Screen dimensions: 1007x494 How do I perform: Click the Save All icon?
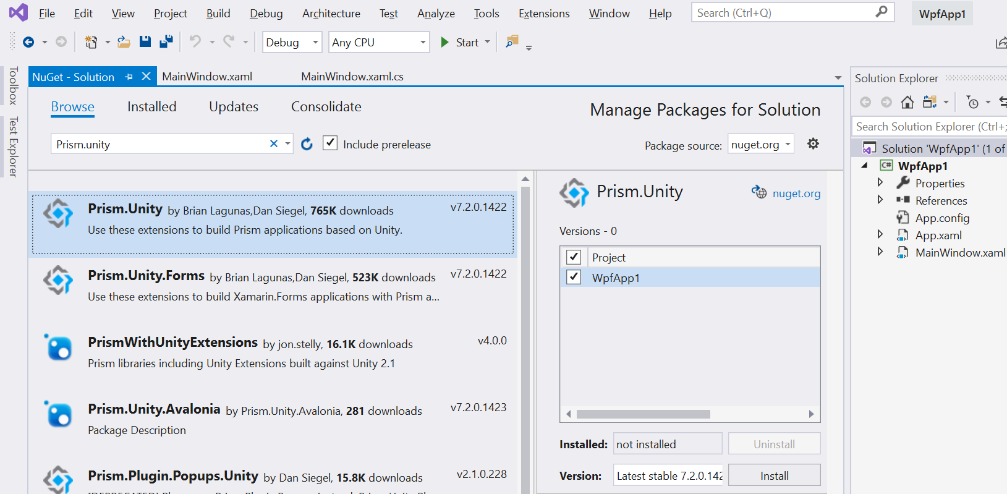click(166, 41)
